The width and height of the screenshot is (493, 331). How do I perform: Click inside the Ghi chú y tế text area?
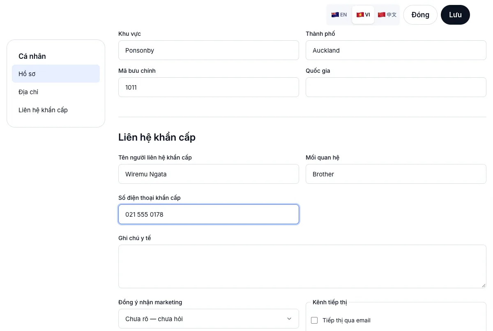302,266
